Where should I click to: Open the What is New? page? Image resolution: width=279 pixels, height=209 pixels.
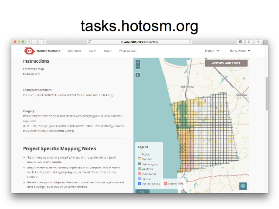point(128,51)
